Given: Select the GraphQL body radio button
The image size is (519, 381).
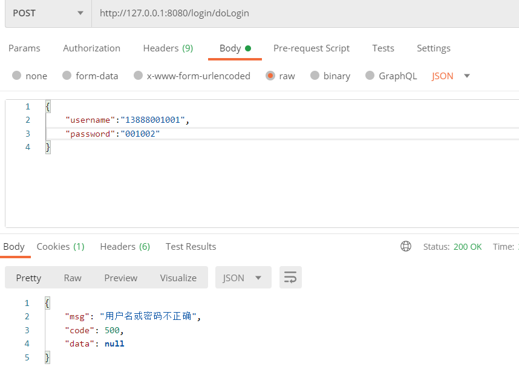Looking at the screenshot, I should 370,76.
